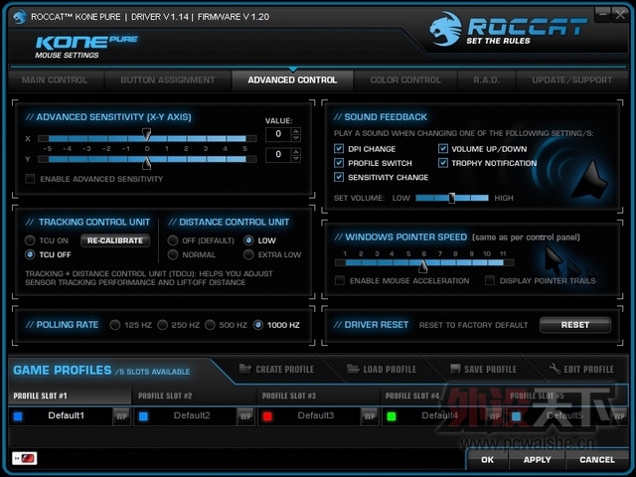Open the Color Control tab

pyautogui.click(x=405, y=79)
